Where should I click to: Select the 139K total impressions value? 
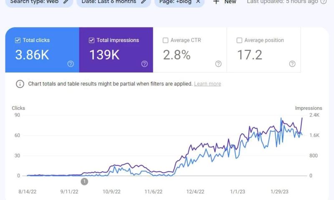pyautogui.click(x=104, y=55)
